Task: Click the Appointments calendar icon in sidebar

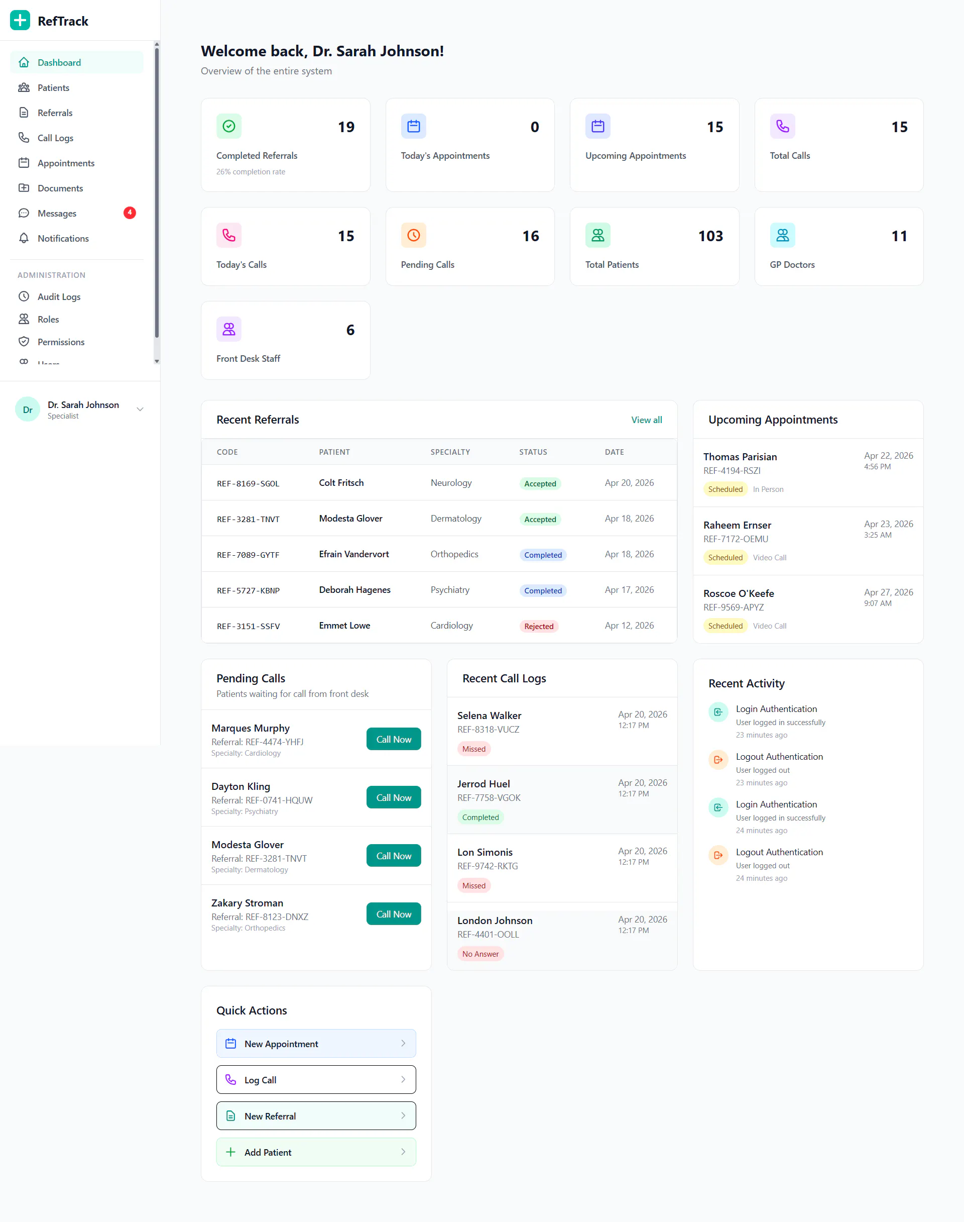Action: pyautogui.click(x=24, y=163)
